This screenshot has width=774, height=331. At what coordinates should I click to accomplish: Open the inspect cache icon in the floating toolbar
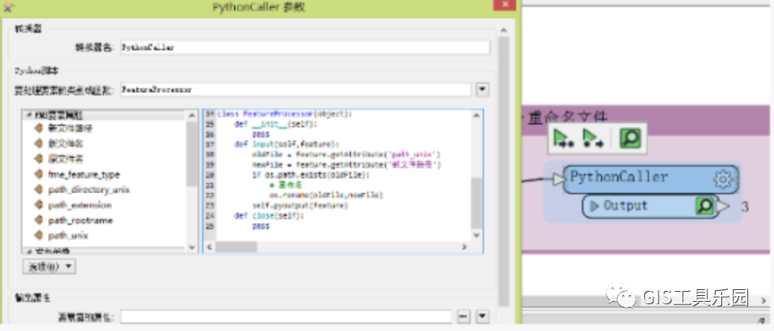click(x=630, y=138)
